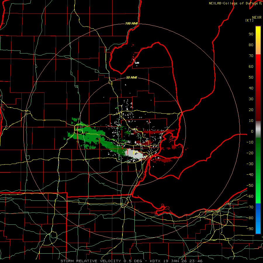263x263 pixels.
Task: Click the KDTX station identifier
Action: 155,261
